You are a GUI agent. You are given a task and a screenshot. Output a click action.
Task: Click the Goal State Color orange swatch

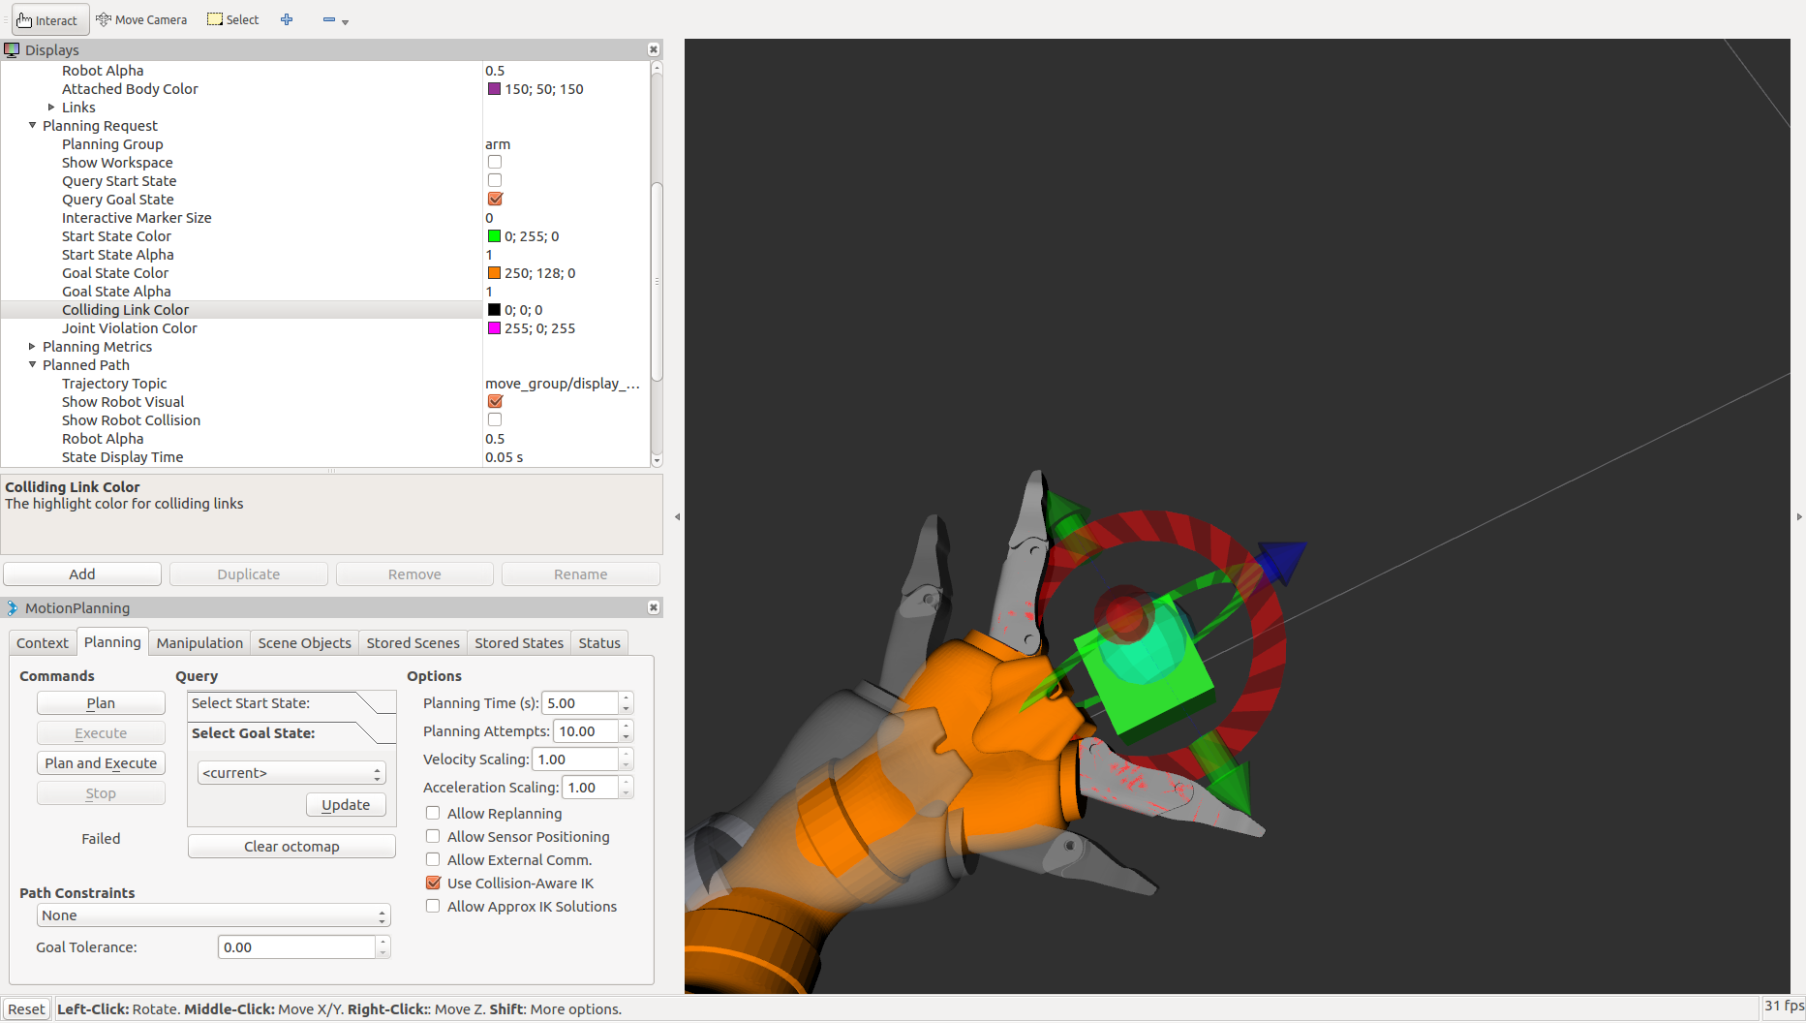[495, 272]
